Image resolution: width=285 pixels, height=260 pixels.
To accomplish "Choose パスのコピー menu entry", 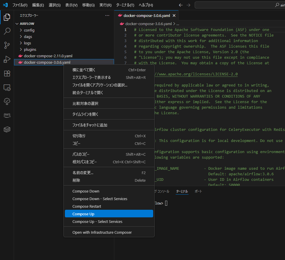I will point(109,155).
